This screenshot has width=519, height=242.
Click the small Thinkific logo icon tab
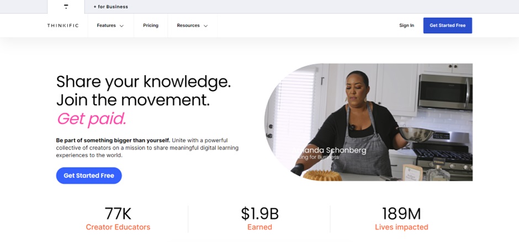click(66, 7)
